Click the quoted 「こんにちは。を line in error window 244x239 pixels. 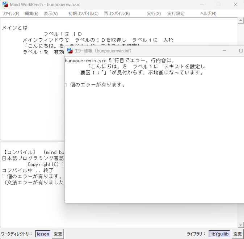[x=146, y=67]
